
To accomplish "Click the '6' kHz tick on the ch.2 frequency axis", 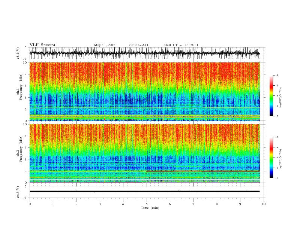I will point(26,148).
